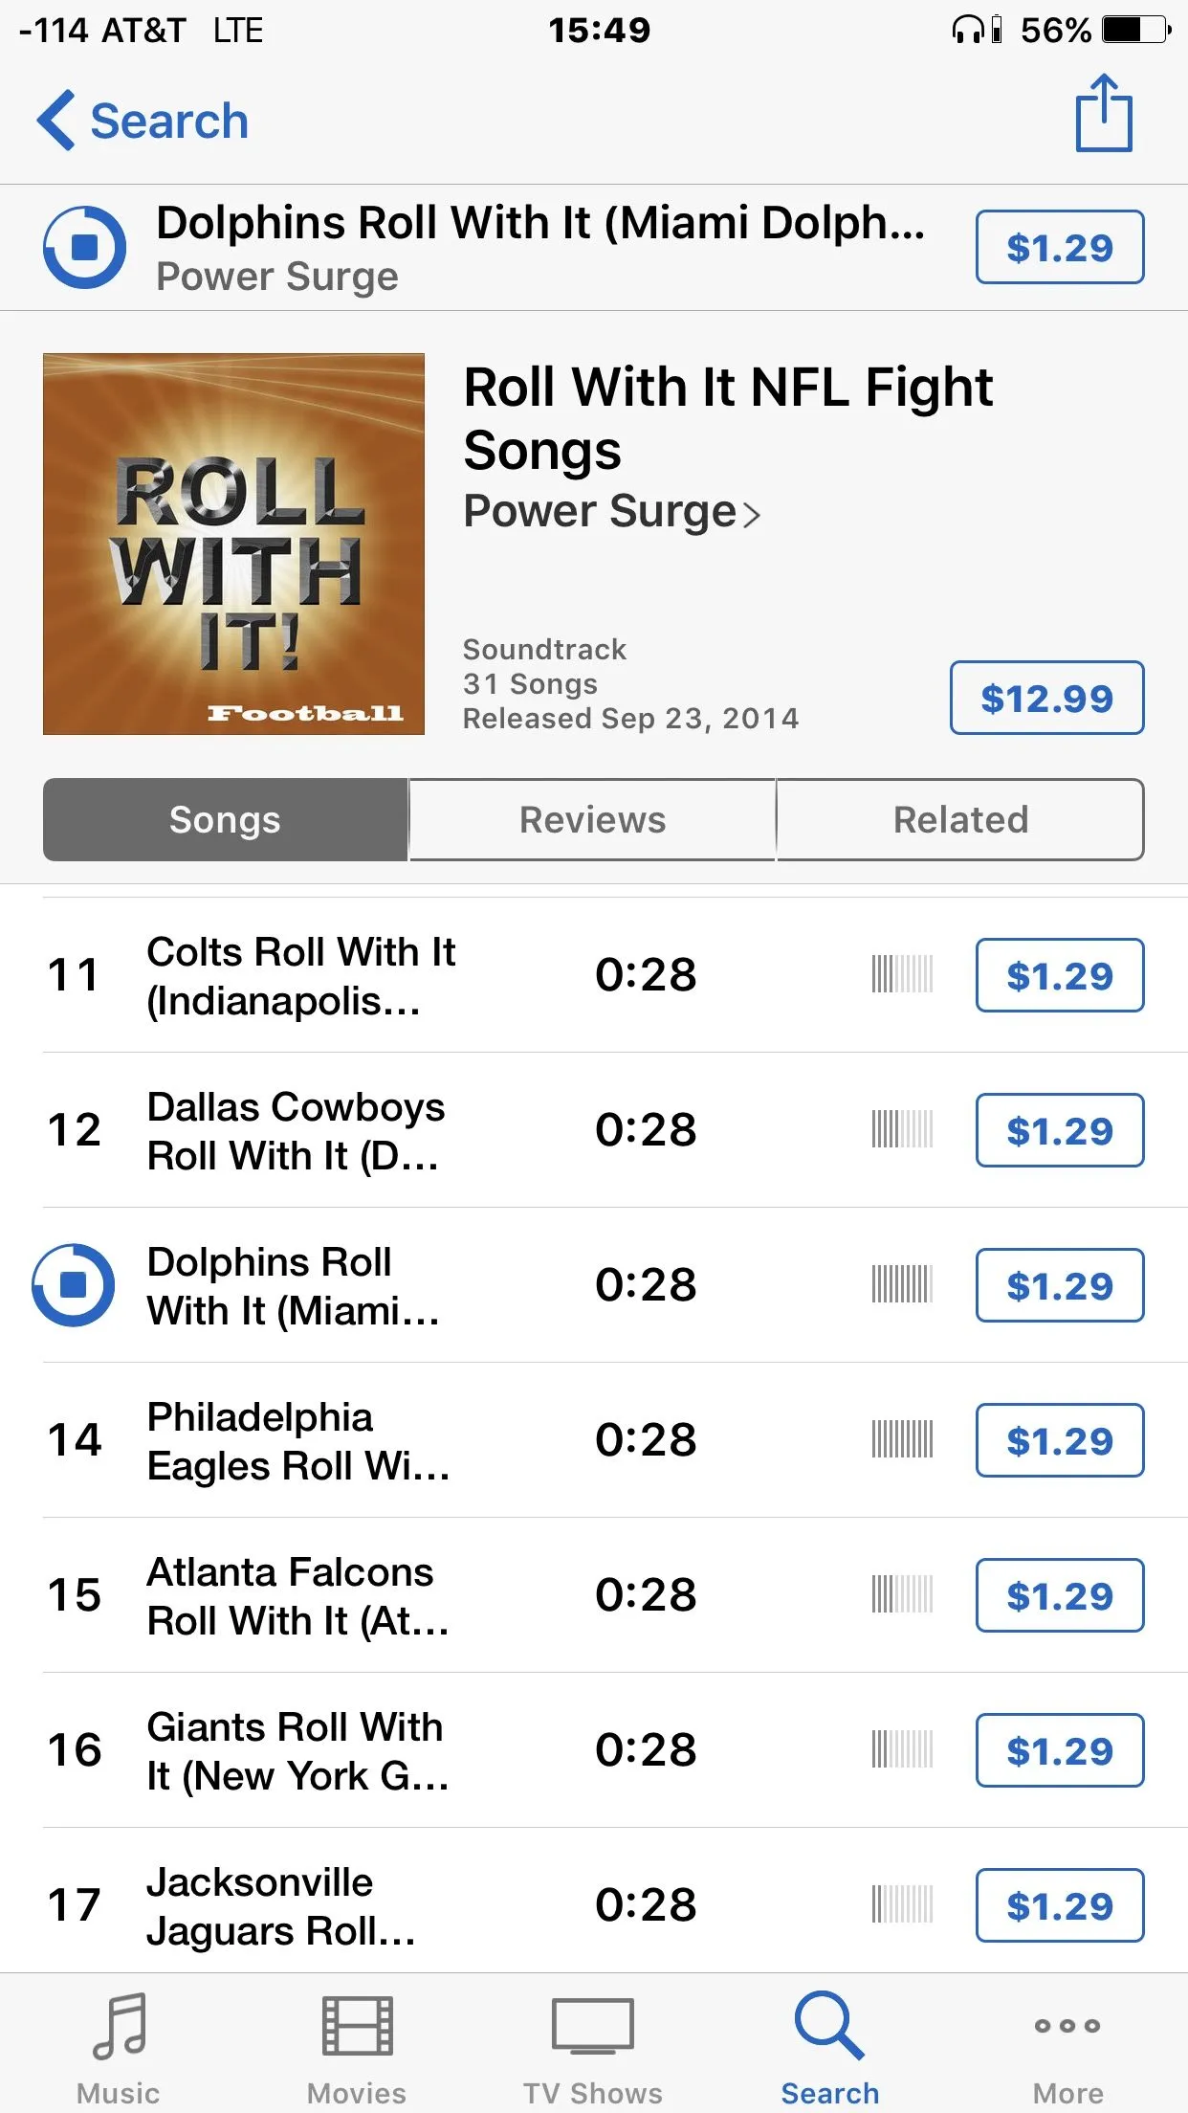The width and height of the screenshot is (1188, 2113).
Task: Switch to the Reviews tab
Action: tap(592, 820)
